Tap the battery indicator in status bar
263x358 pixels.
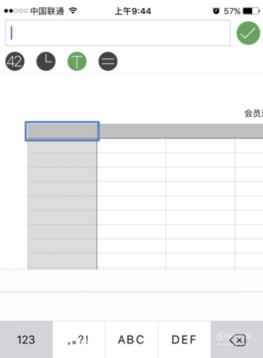coord(251,11)
